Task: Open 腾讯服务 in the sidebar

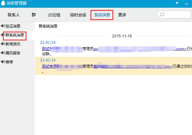Action: coord(13,53)
